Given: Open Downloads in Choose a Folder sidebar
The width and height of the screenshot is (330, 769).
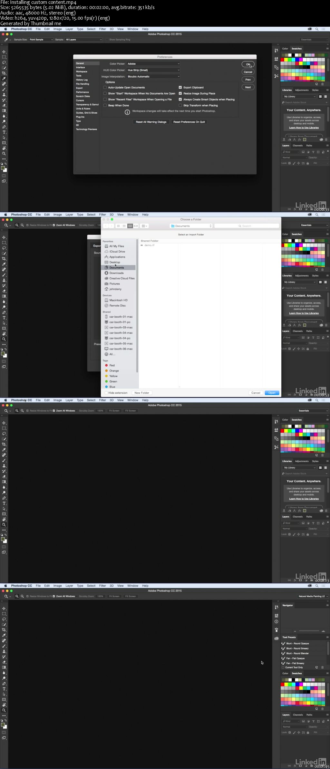Looking at the screenshot, I should pos(116,273).
